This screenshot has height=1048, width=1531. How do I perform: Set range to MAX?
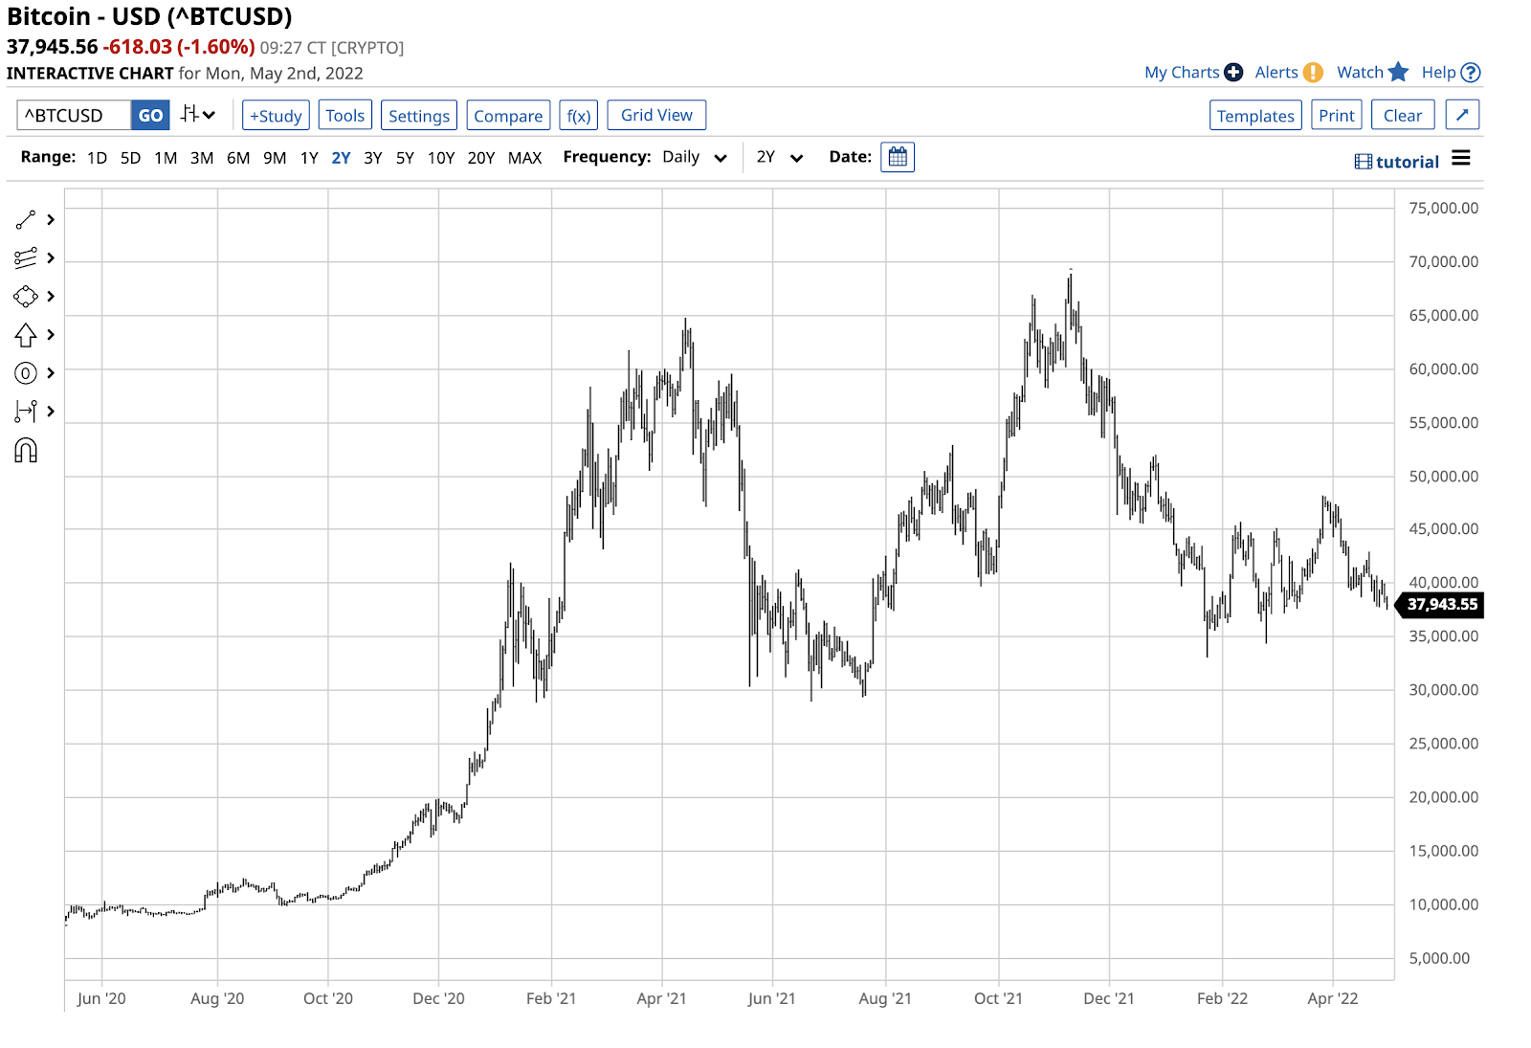[x=524, y=158]
